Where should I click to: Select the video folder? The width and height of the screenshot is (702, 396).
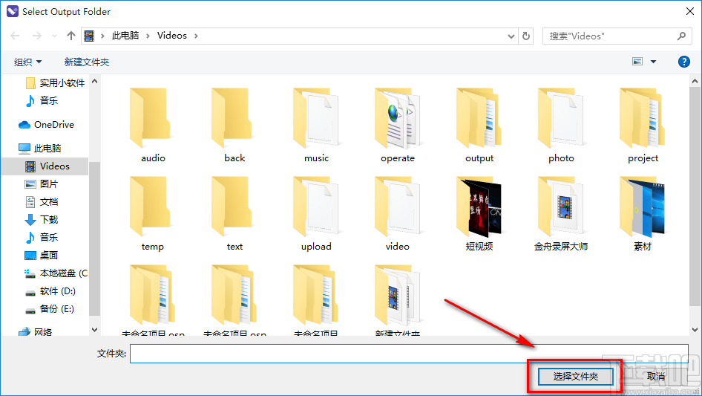pos(398,213)
